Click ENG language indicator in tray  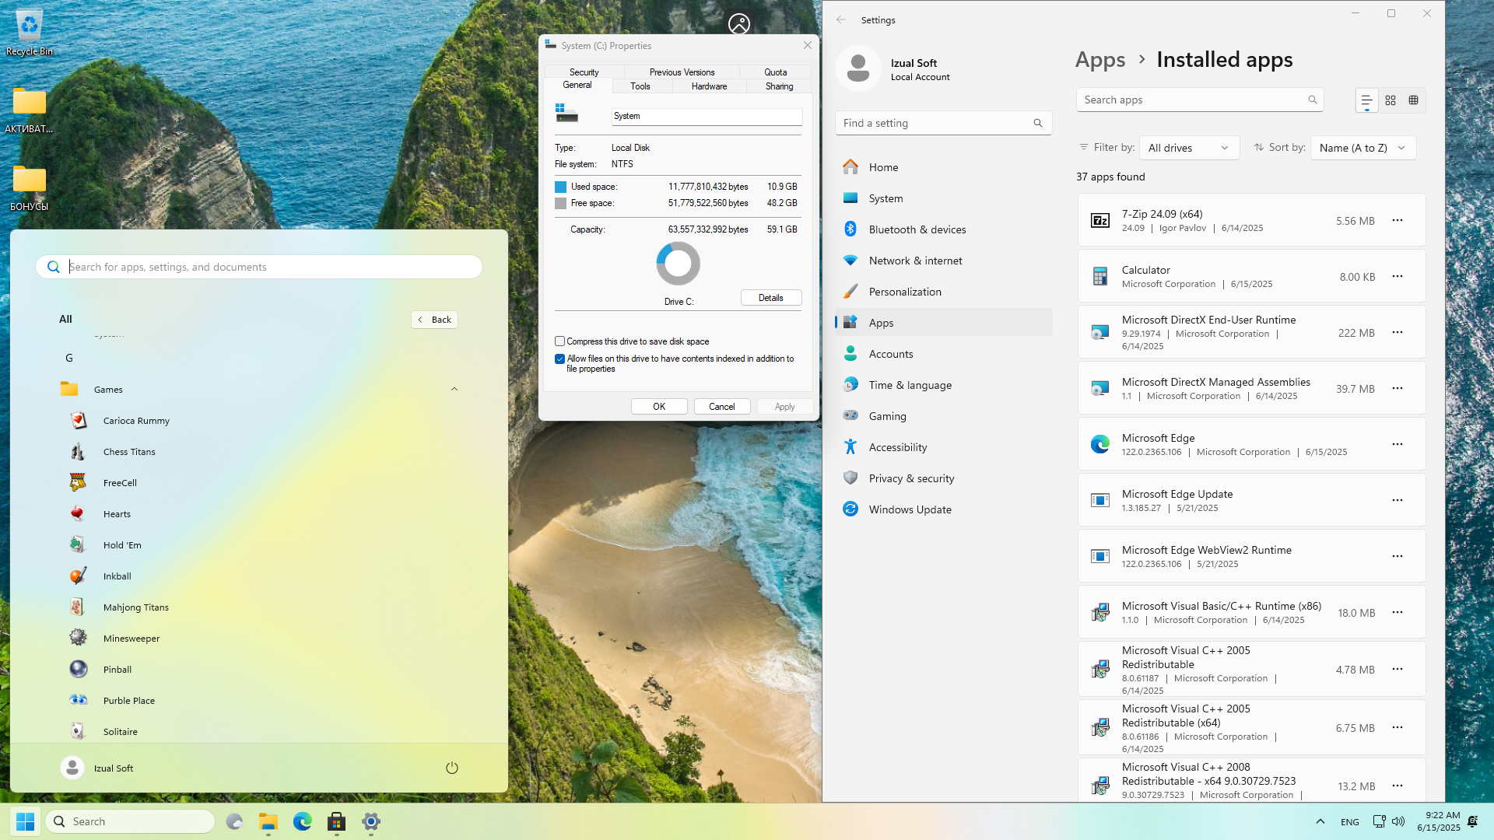tap(1350, 822)
